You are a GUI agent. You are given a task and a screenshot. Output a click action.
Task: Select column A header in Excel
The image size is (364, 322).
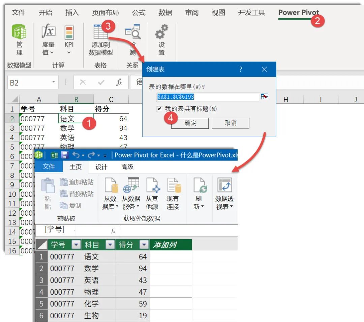pyautogui.click(x=39, y=100)
